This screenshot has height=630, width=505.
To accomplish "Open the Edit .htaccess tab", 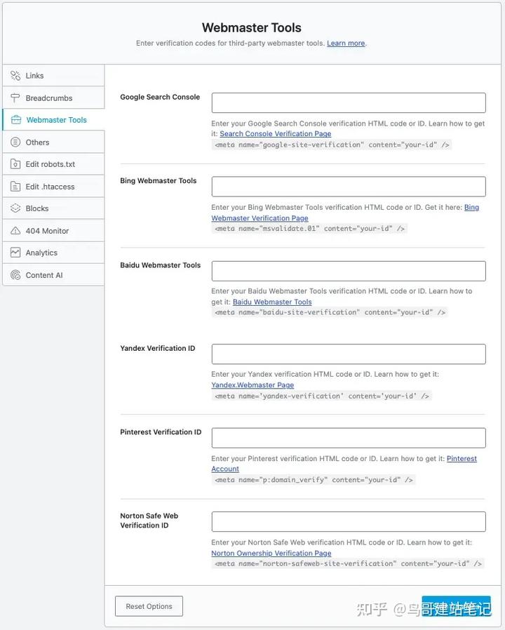I will coord(53,187).
